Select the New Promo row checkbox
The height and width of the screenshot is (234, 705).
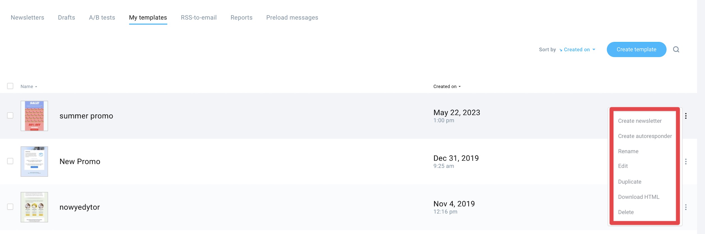pyautogui.click(x=10, y=161)
